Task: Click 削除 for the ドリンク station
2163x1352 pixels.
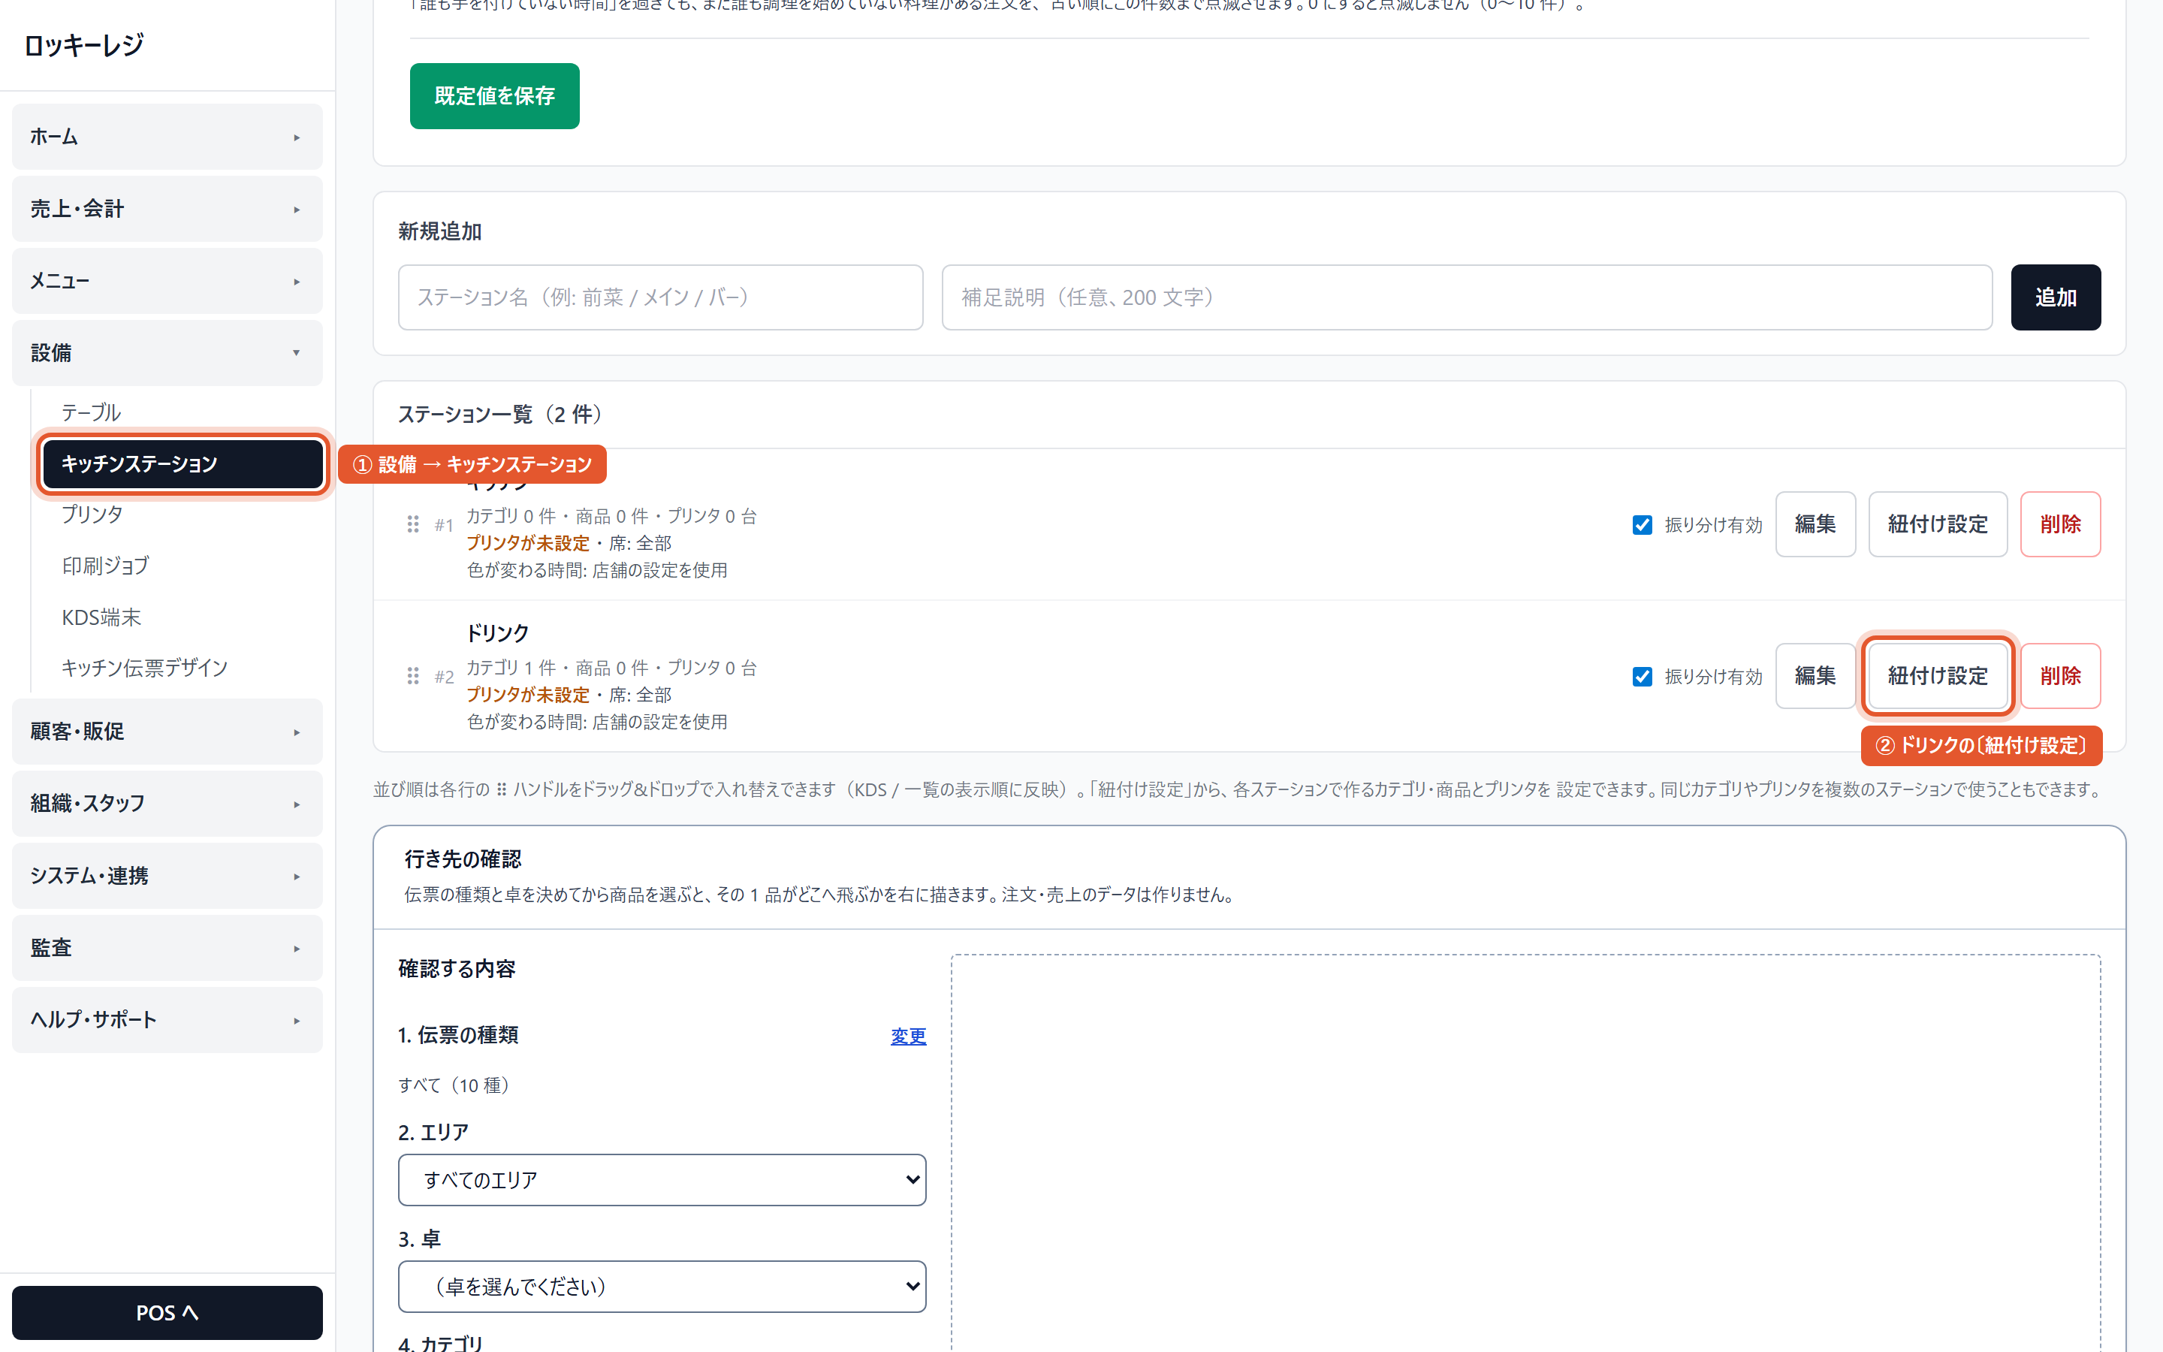Action: (x=2060, y=676)
